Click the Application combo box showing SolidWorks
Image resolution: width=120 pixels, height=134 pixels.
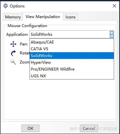(72, 34)
